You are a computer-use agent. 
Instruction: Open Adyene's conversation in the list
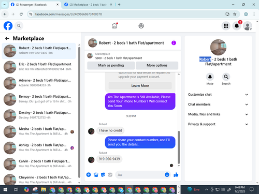point(39,83)
